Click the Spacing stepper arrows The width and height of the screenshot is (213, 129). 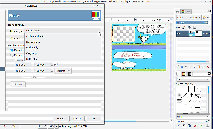(209, 121)
